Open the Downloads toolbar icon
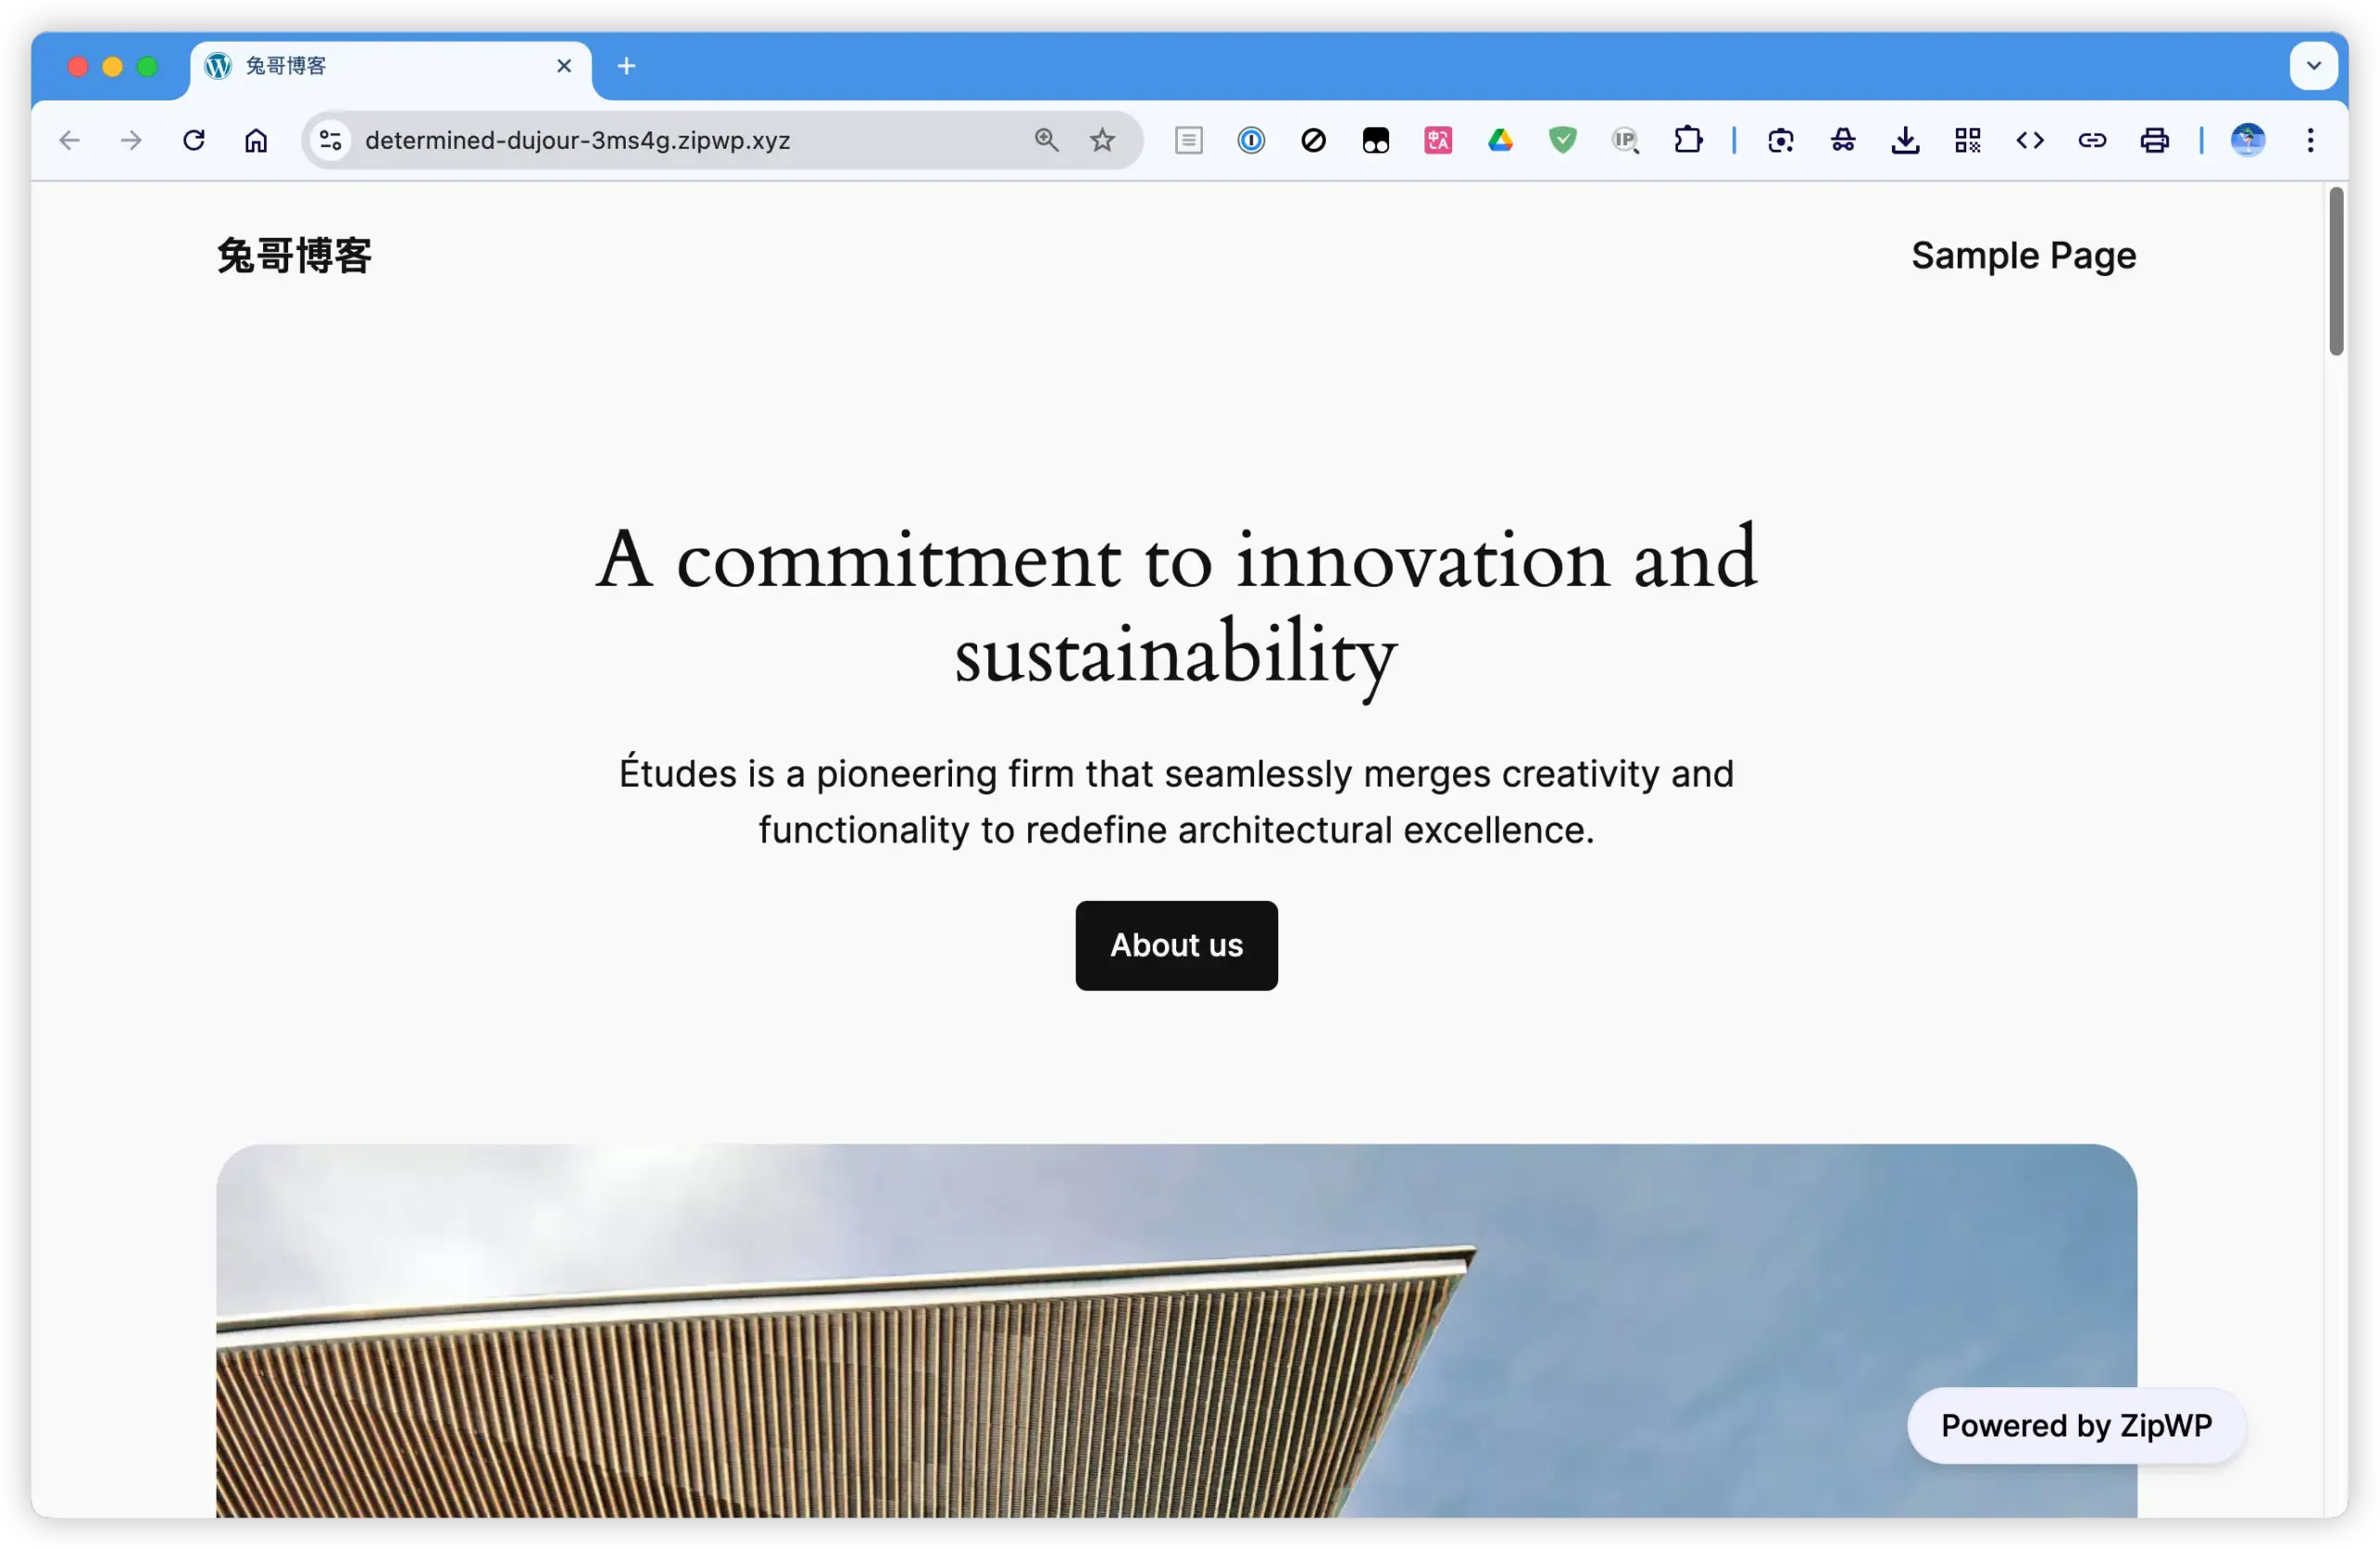2380x1549 pixels. pos(1905,140)
